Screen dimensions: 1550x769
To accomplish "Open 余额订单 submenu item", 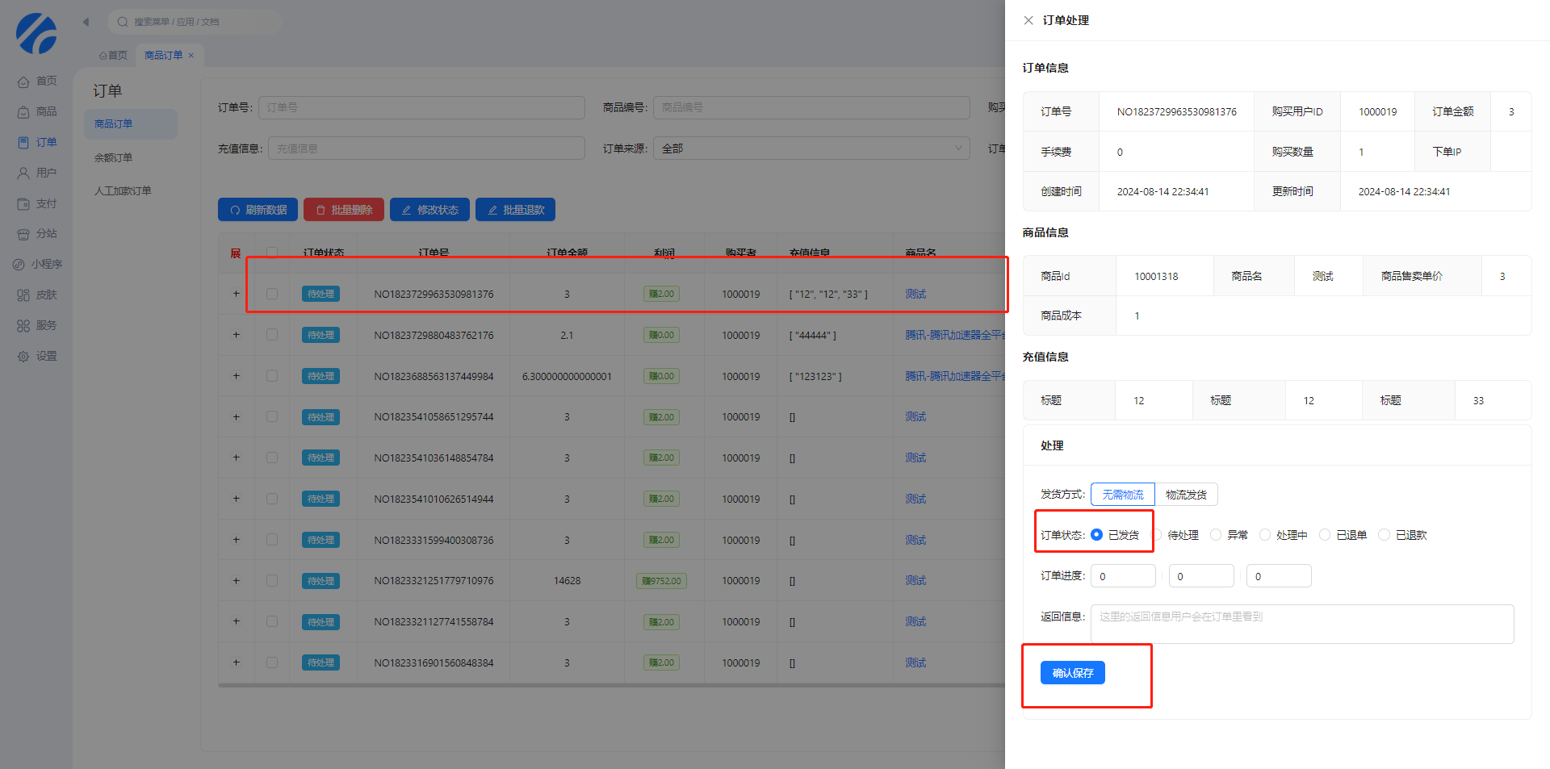I will [113, 158].
